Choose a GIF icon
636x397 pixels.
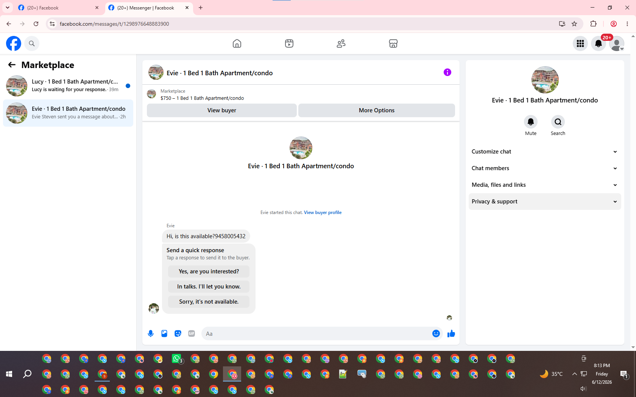pyautogui.click(x=192, y=333)
